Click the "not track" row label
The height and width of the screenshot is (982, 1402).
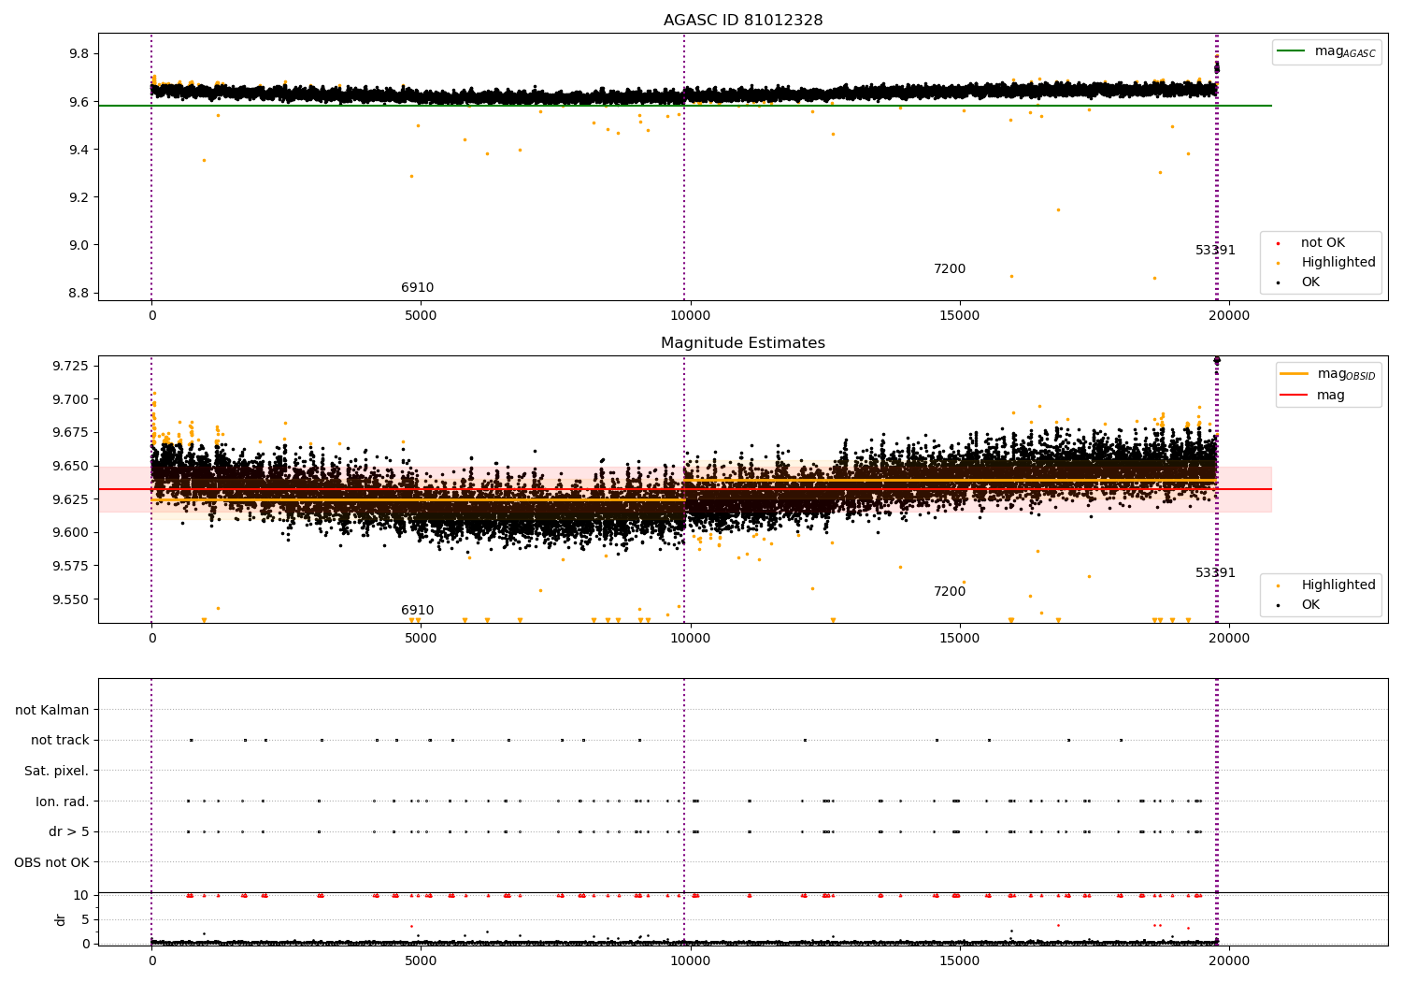point(60,741)
